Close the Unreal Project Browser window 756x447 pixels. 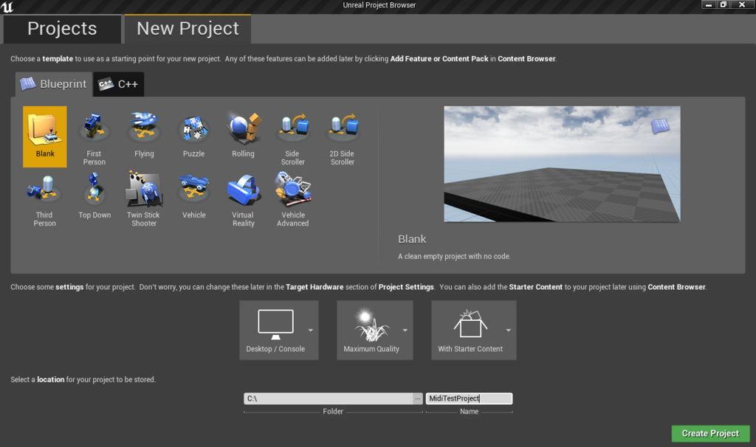tap(742, 5)
